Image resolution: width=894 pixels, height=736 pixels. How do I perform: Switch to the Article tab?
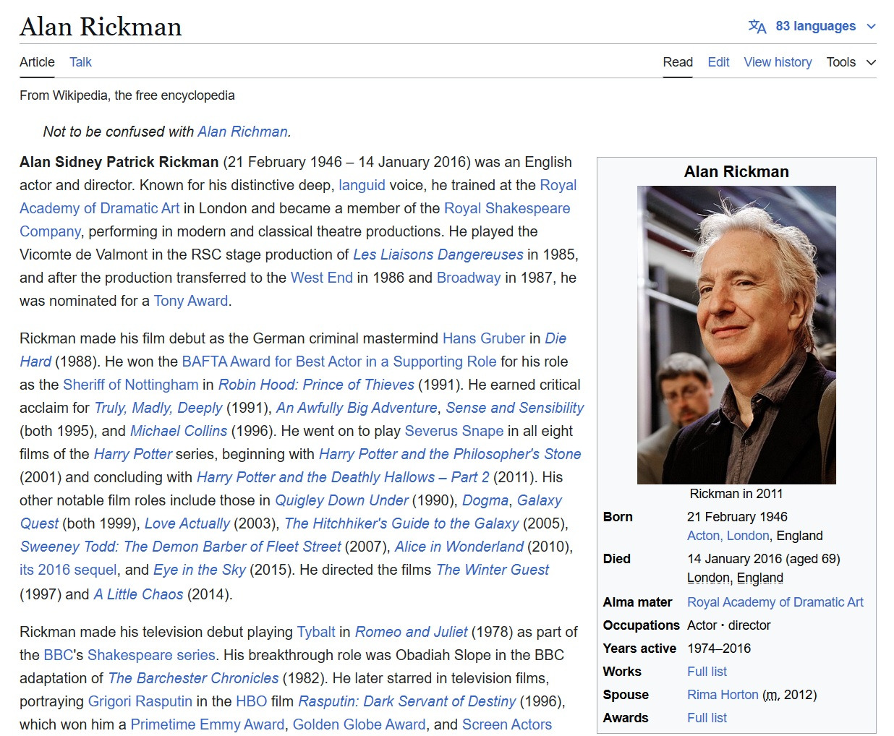pyautogui.click(x=37, y=62)
